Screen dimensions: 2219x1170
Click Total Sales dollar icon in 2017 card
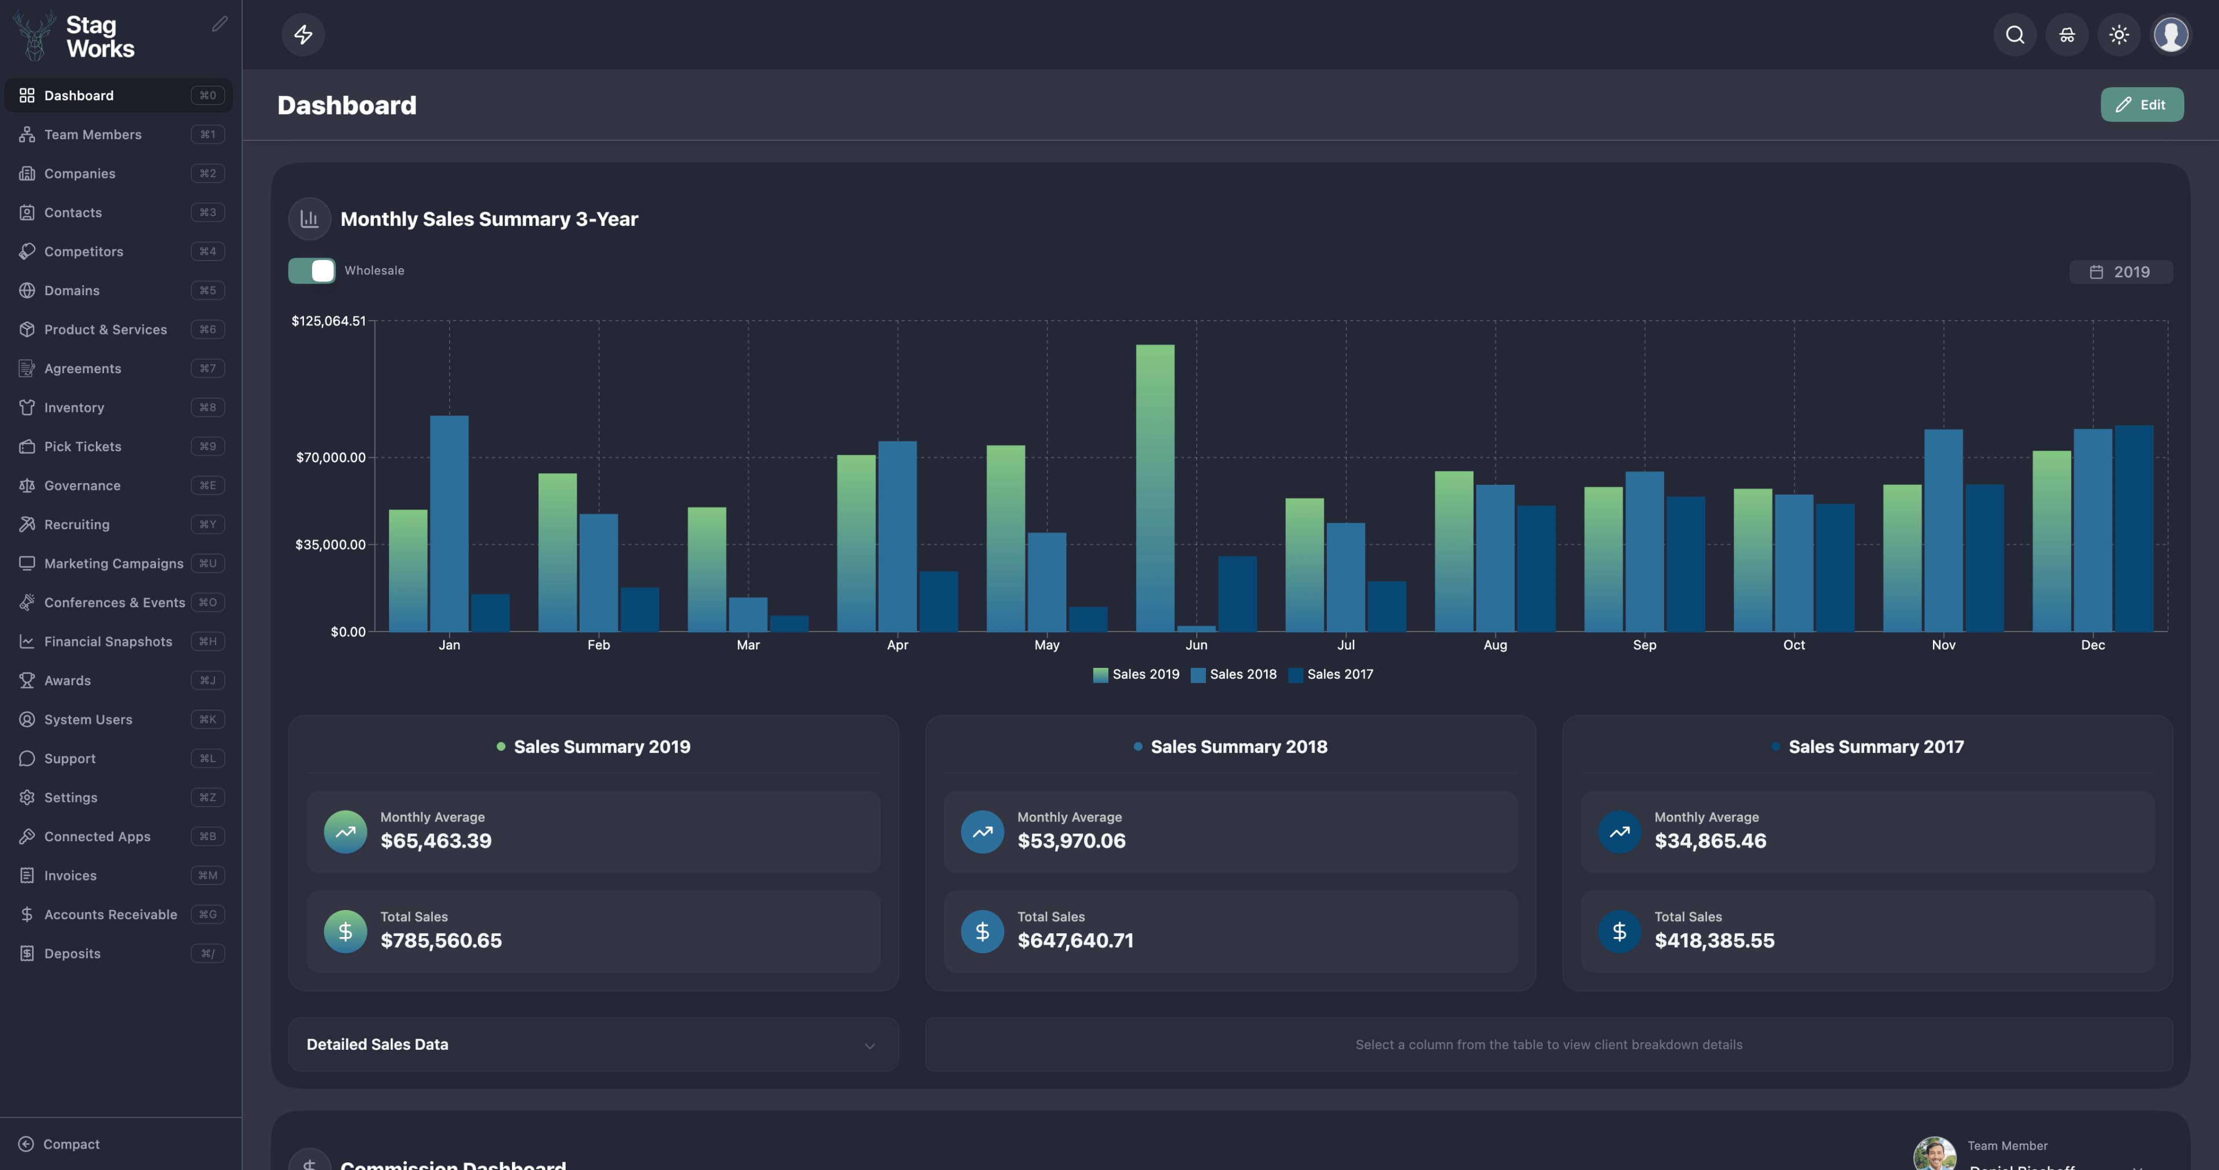[x=1619, y=931]
